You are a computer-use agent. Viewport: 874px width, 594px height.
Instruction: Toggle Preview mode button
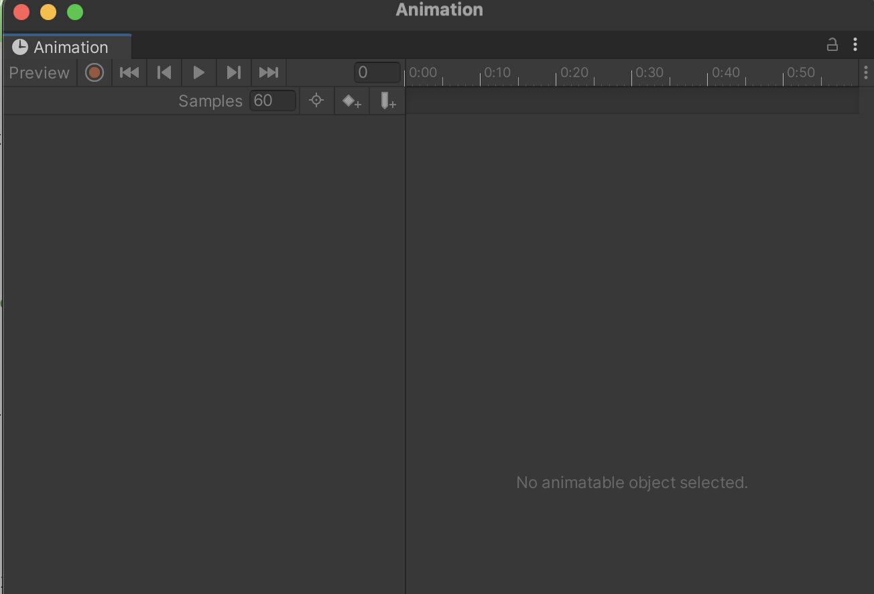pos(40,72)
